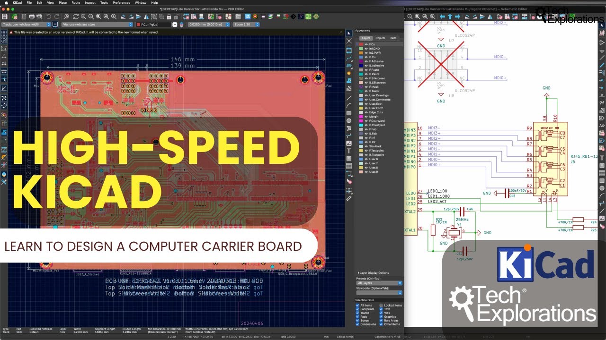This screenshot has width=606, height=340.
Task: Toggle visibility eye for the Edge.Cuts layer
Action: pyautogui.click(x=366, y=112)
